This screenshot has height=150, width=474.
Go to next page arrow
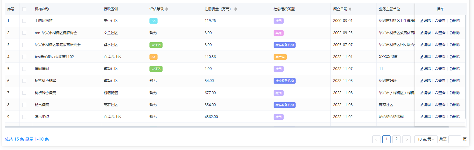(406, 139)
